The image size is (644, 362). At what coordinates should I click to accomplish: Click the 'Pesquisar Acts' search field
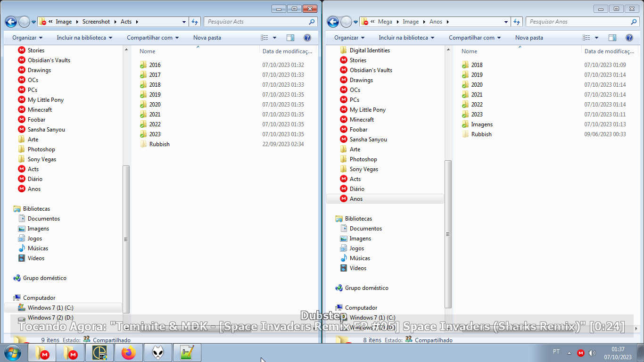[x=257, y=22]
